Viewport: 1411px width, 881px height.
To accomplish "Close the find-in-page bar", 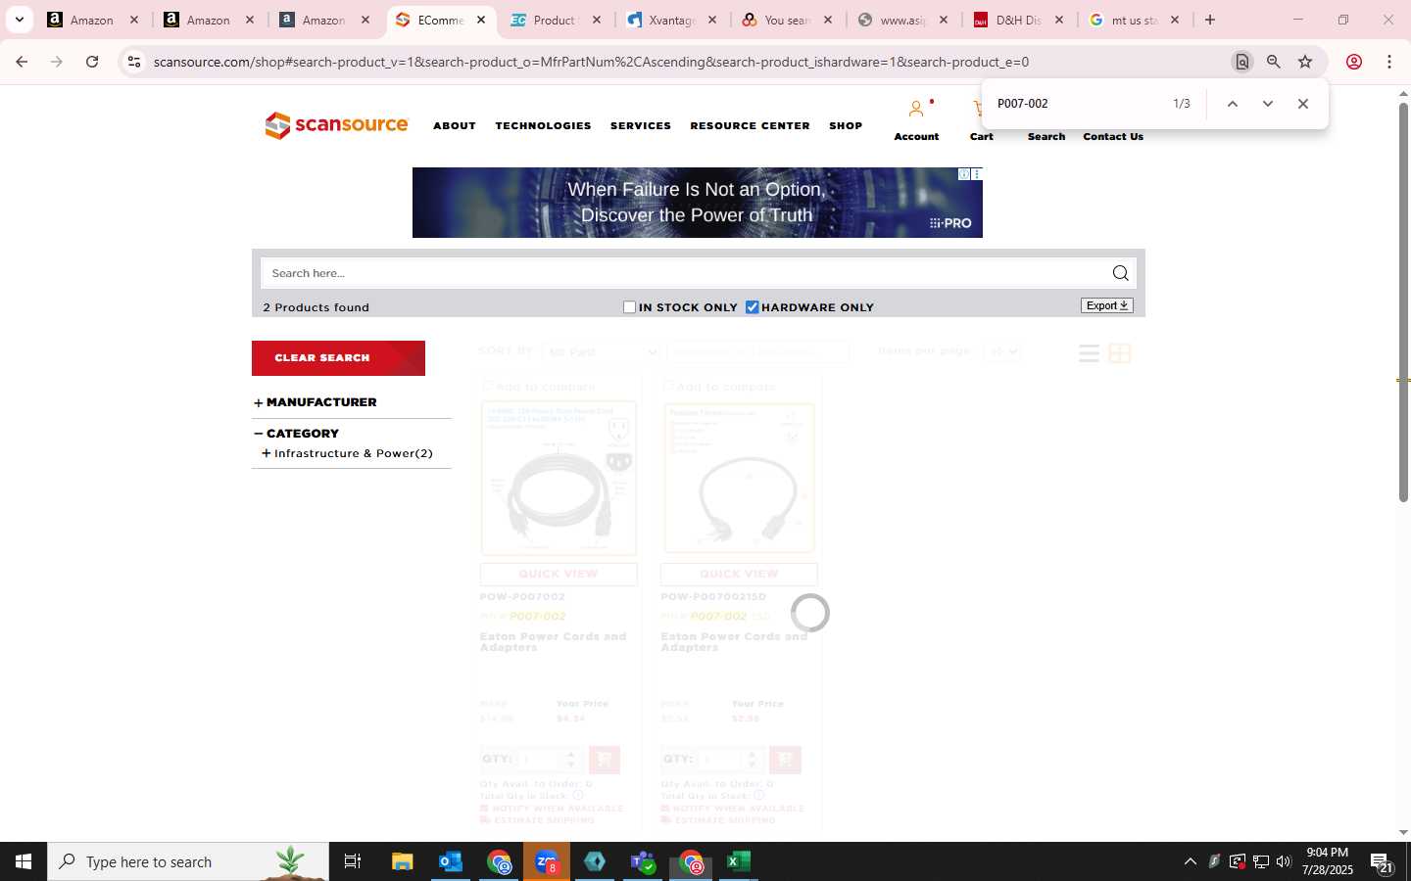I will [x=1302, y=104].
